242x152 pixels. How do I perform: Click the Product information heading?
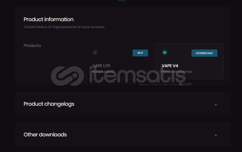(x=48, y=19)
